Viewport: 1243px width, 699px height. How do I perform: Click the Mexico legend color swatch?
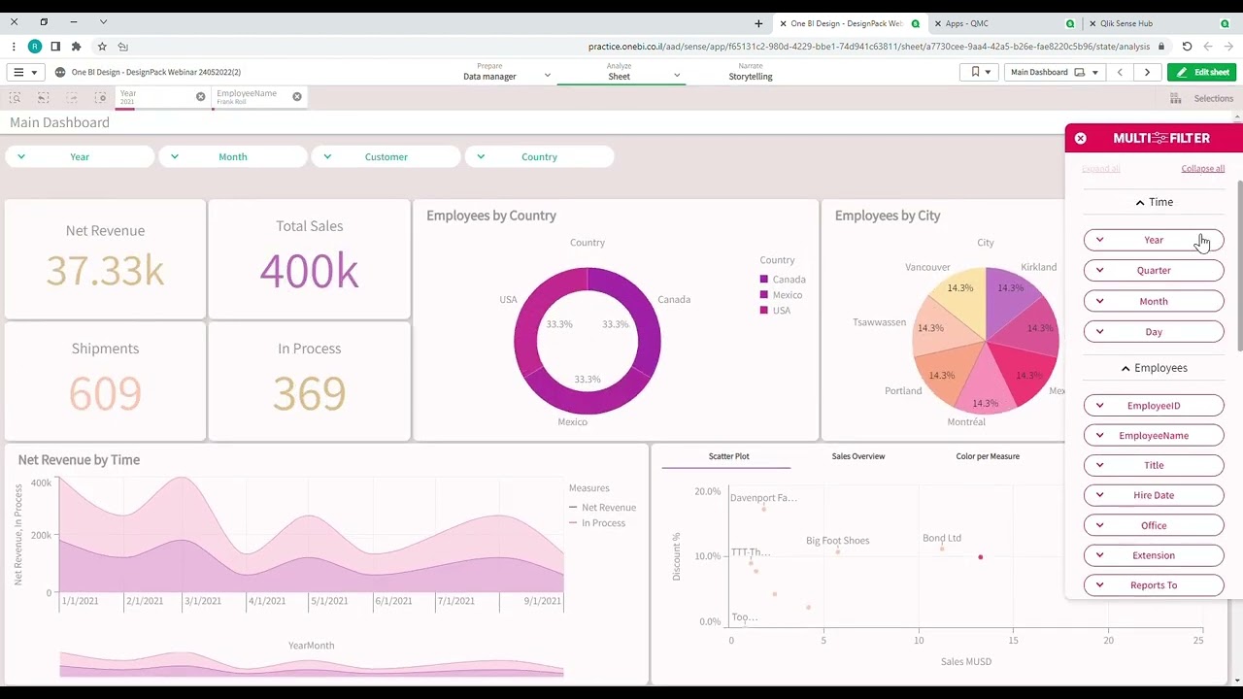764,295
